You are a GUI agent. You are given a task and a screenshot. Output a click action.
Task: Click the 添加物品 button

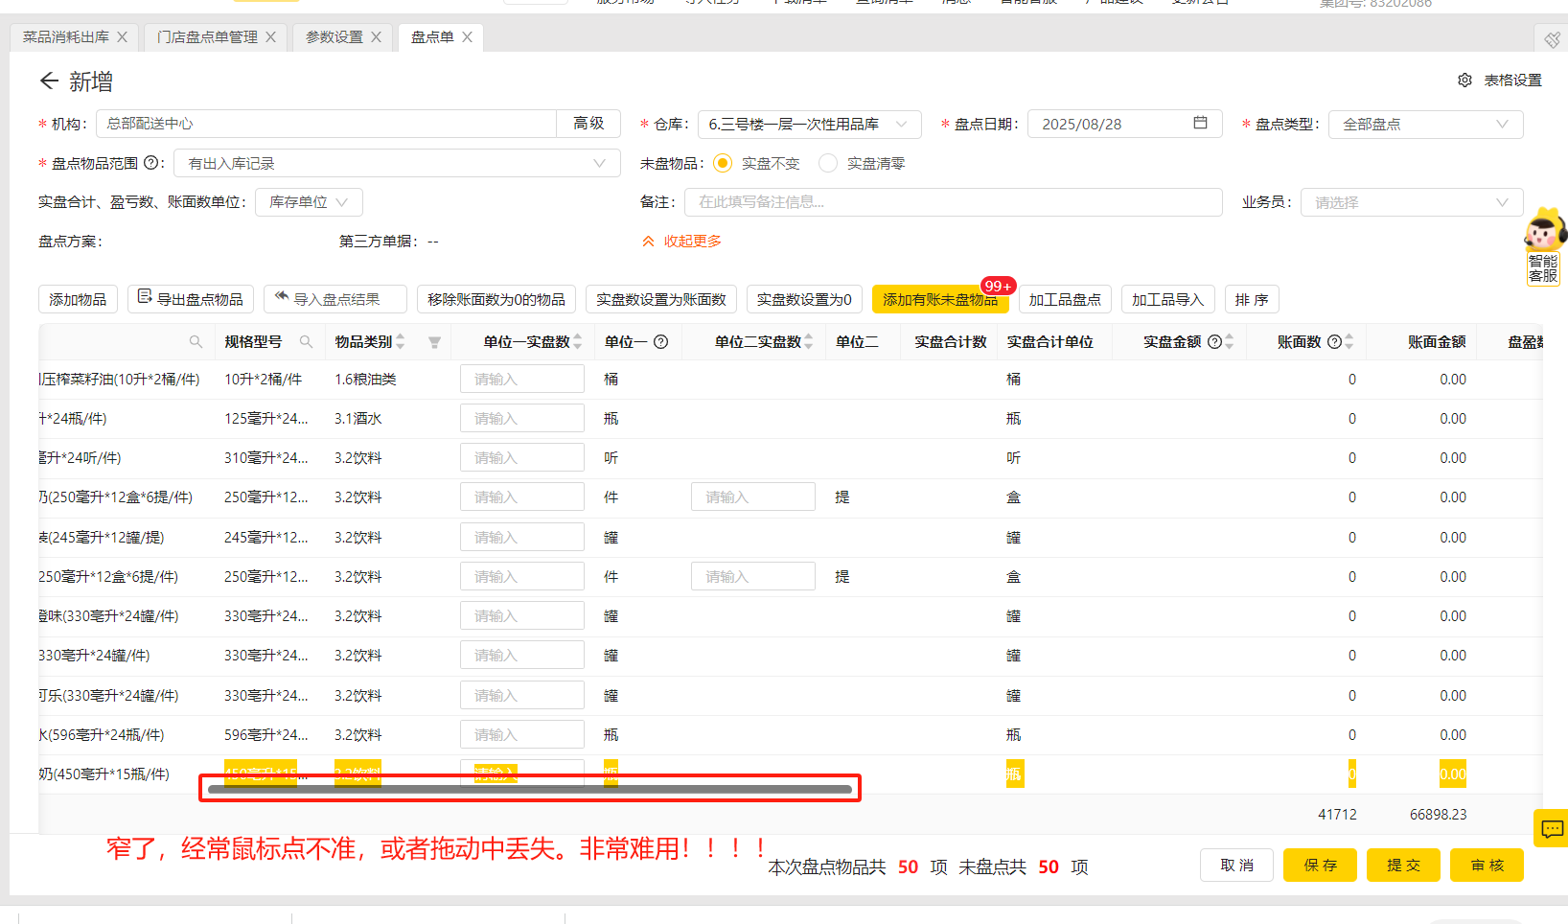point(78,300)
